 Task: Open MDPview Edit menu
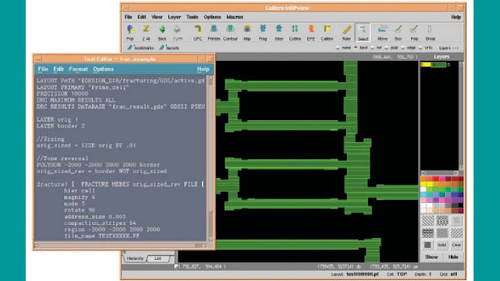click(142, 17)
